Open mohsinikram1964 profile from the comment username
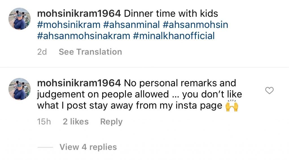Image resolution: width=289 pixels, height=160 pixels. [79, 83]
